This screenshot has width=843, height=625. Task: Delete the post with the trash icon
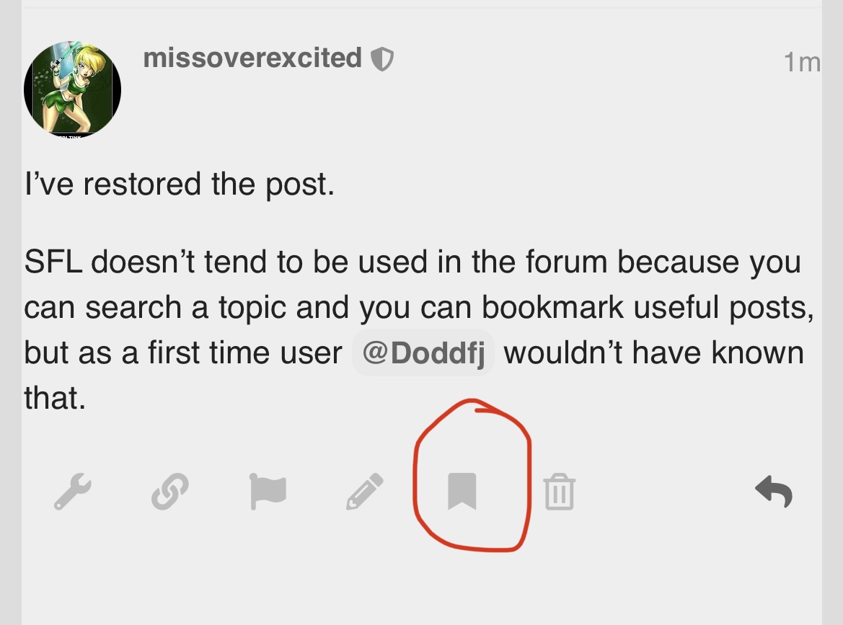pos(560,491)
